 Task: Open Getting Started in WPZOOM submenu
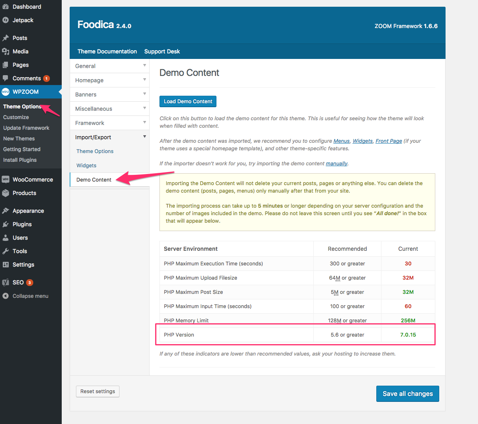[x=22, y=149]
